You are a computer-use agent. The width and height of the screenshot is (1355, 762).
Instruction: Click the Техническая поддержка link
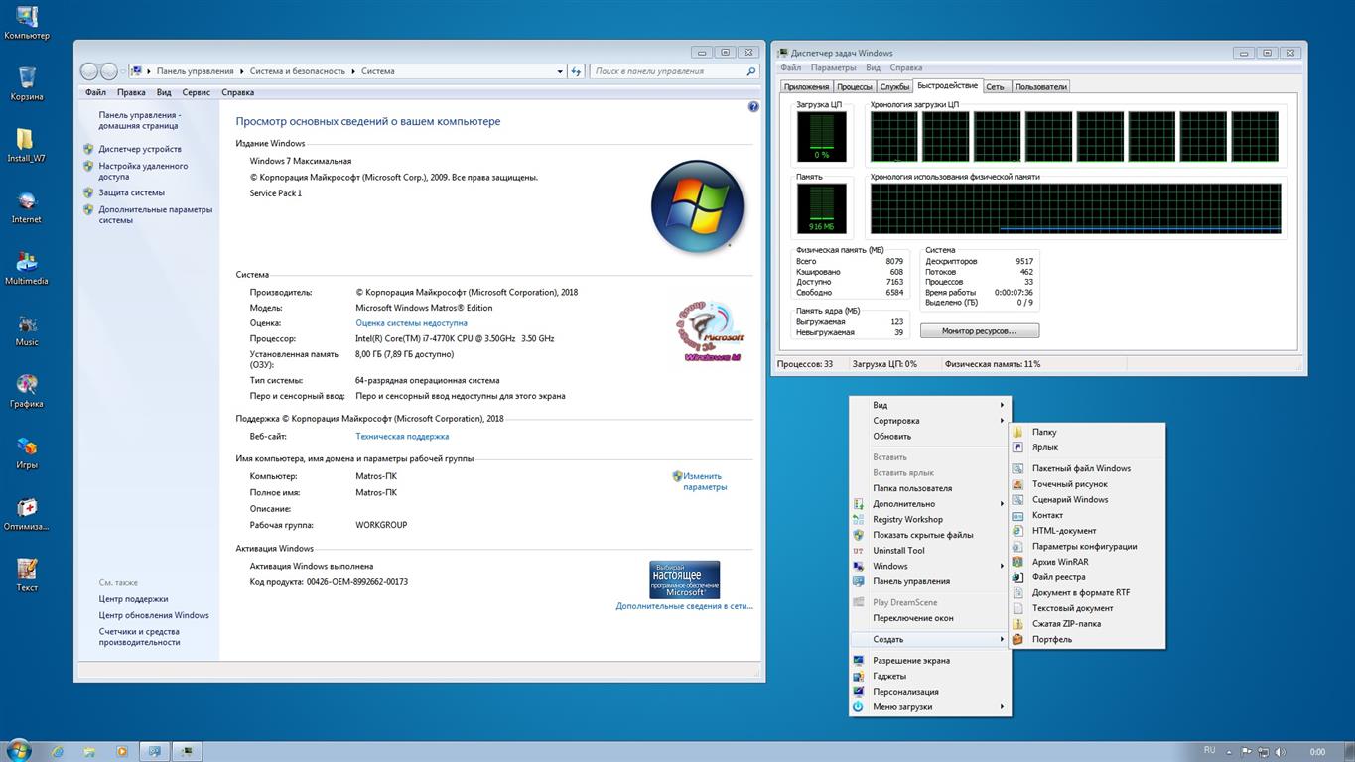pyautogui.click(x=403, y=436)
